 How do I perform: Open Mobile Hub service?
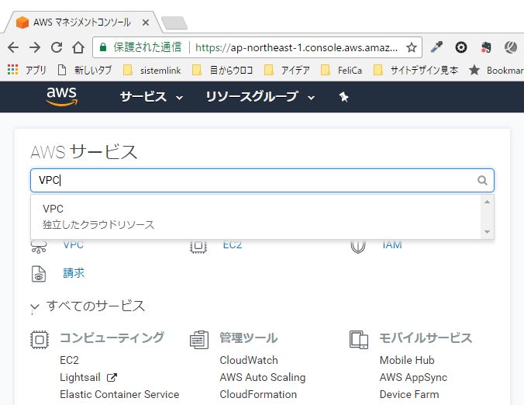coord(407,360)
